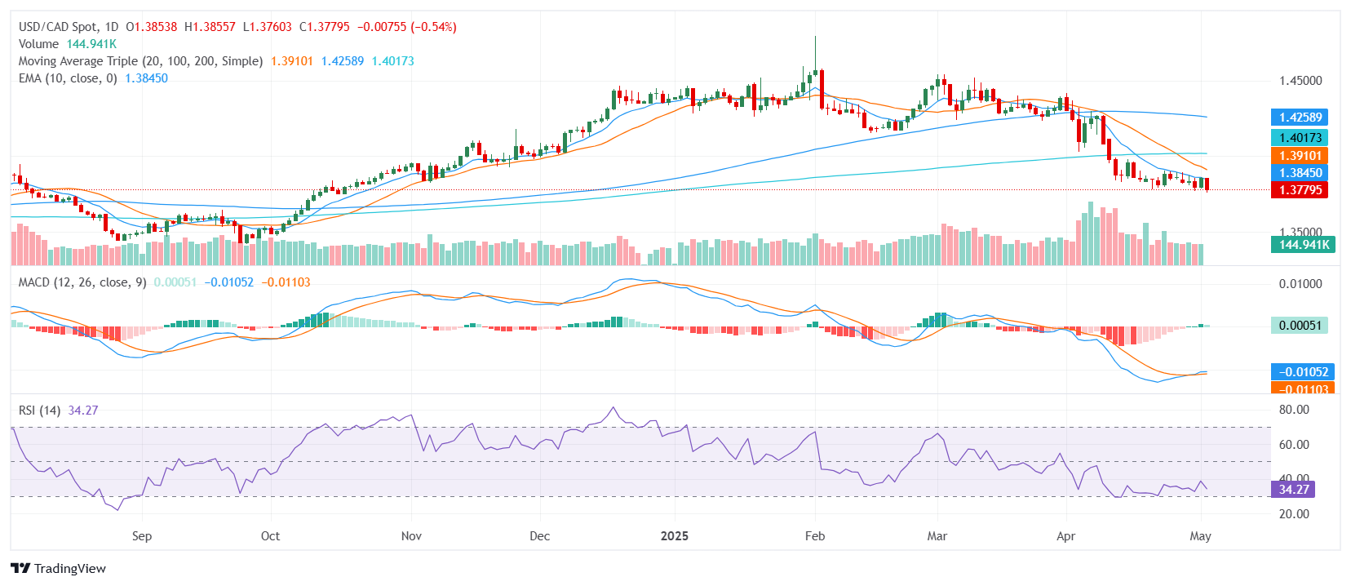Select the purple 34.27 RSI axis tag
Screen dimensions: 1351x586
[1293, 490]
